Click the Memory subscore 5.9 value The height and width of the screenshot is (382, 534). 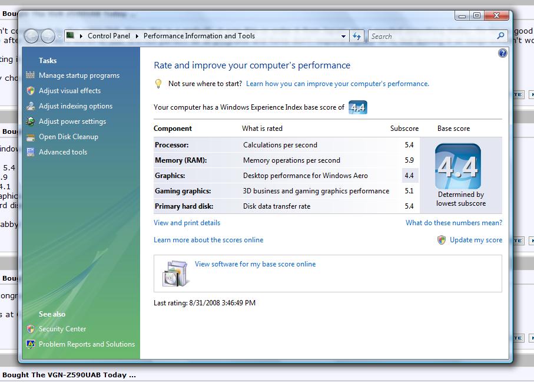click(x=409, y=160)
